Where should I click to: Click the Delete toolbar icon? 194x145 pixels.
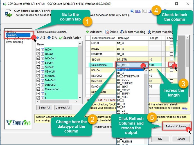point(107,32)
